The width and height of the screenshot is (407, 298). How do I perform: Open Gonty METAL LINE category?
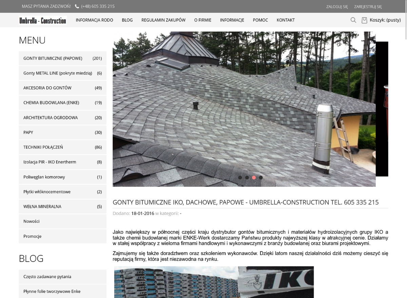coord(63,73)
